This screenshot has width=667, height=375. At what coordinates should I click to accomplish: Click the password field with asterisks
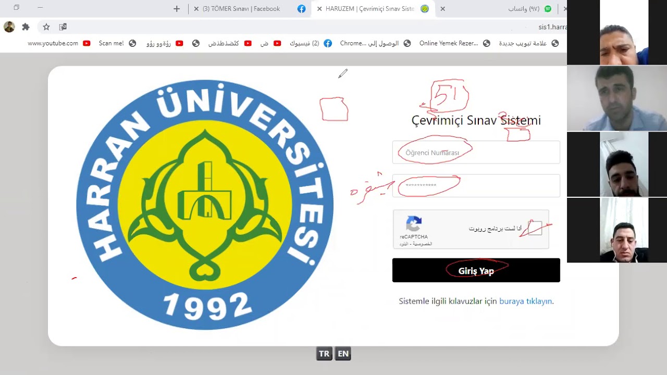click(x=476, y=185)
